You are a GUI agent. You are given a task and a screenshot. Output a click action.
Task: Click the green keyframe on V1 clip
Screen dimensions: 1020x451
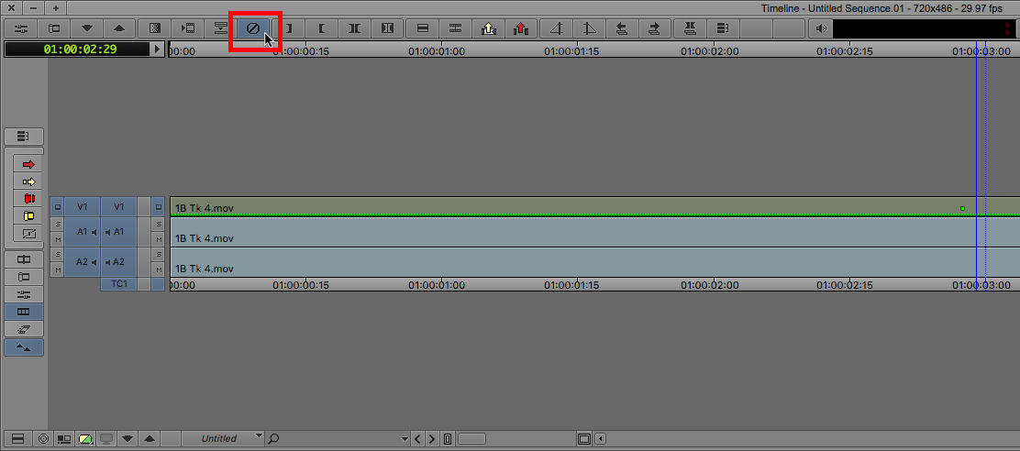click(963, 209)
